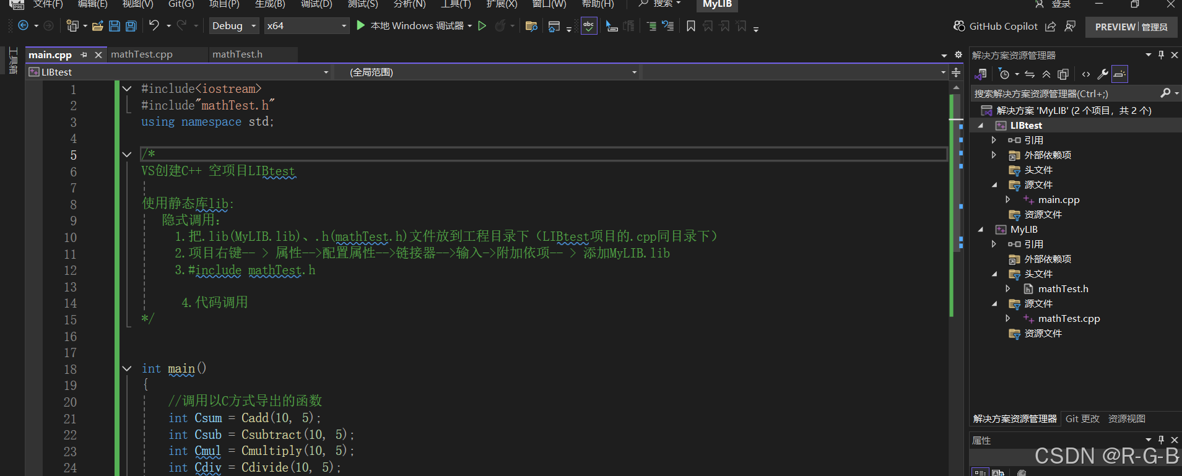The image size is (1182, 476).
Task: Click the PREVIEW admin badge button
Action: (x=1131, y=27)
